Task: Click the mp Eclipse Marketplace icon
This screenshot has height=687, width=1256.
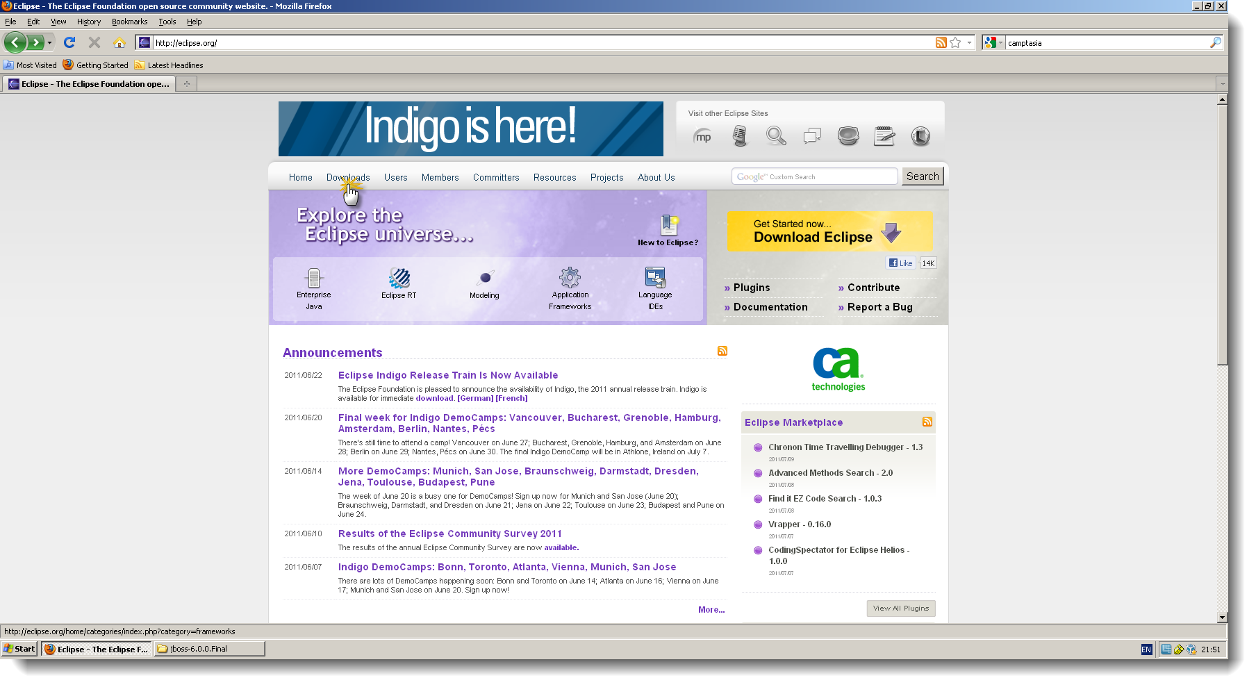Action: (x=703, y=137)
